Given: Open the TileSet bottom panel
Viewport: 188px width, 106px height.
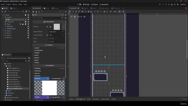Looking at the screenshot, I should coord(113,99).
